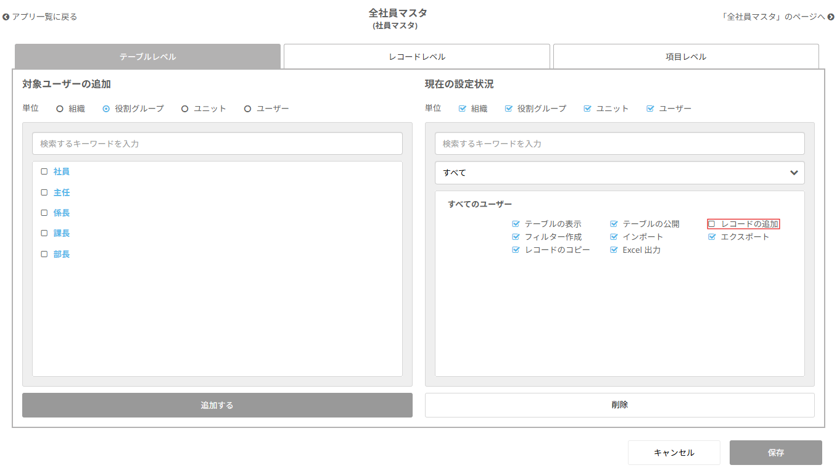Choose the ユーザー radio option

(248, 109)
